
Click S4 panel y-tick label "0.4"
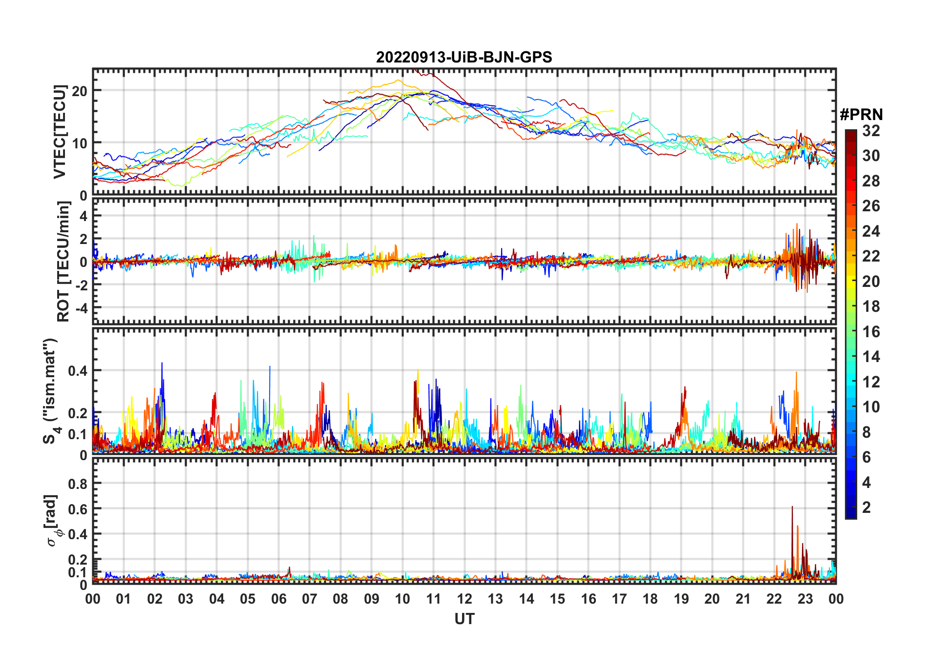point(78,371)
